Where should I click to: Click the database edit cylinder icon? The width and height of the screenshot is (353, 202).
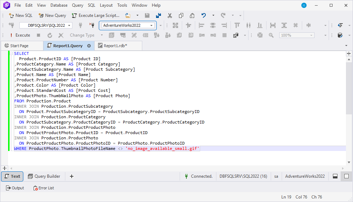[340, 35]
